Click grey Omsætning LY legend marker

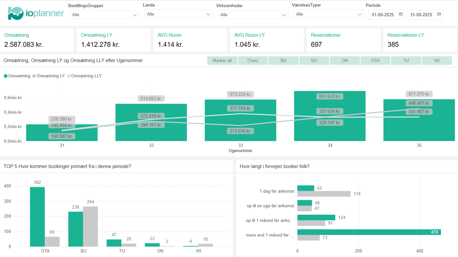tap(34, 76)
